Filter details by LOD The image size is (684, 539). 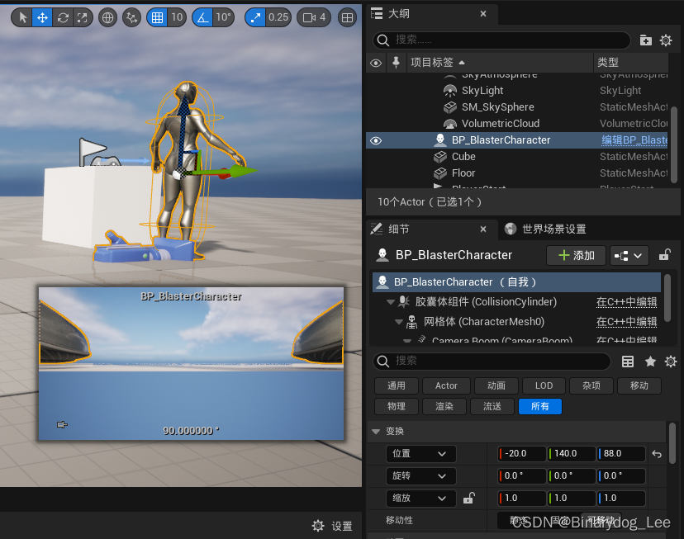[x=544, y=385]
